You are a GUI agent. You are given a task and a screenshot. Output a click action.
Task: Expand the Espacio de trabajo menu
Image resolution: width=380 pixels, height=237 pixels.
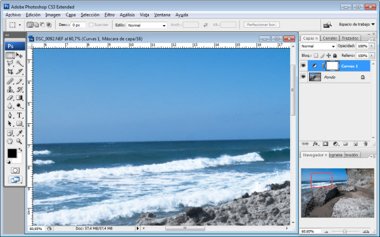click(357, 25)
